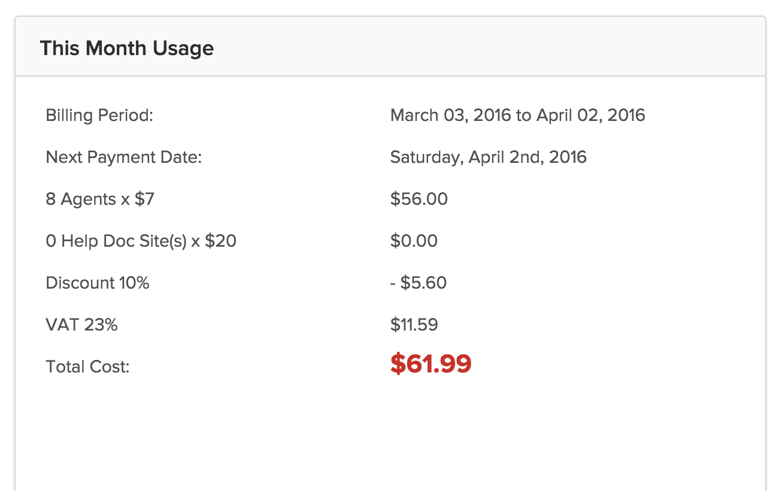Viewport: 782px width, 491px height.
Task: Click Saturday, April 2nd, 2016 date text
Action: pos(488,157)
